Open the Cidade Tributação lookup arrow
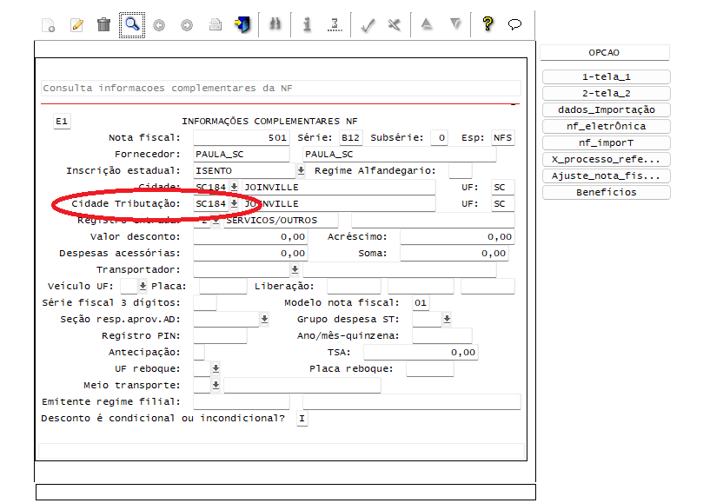Image resolution: width=703 pixels, height=503 pixels. [x=234, y=203]
